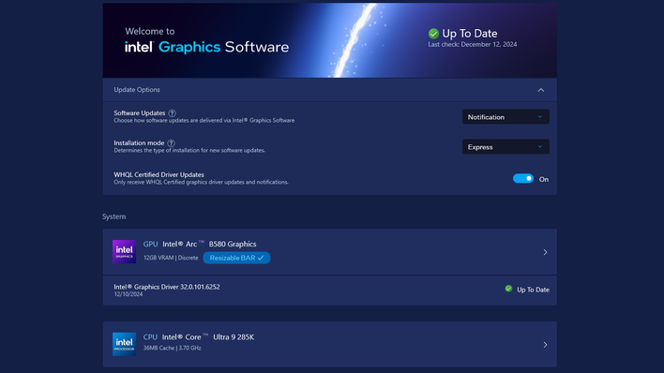Click the WHQL Certified Driver Updates label
Image resolution: width=664 pixels, height=373 pixels.
tap(158, 174)
